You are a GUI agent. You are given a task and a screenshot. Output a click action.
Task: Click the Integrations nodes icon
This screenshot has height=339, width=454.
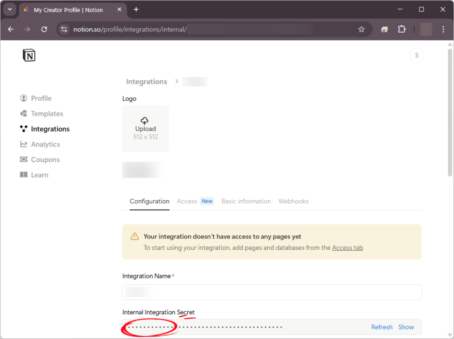coord(24,129)
